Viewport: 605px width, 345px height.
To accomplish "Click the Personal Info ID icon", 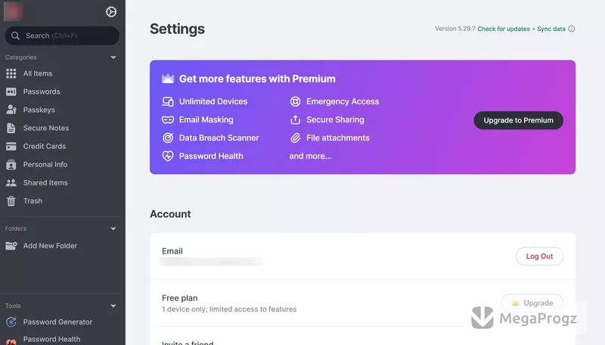I will tap(11, 164).
